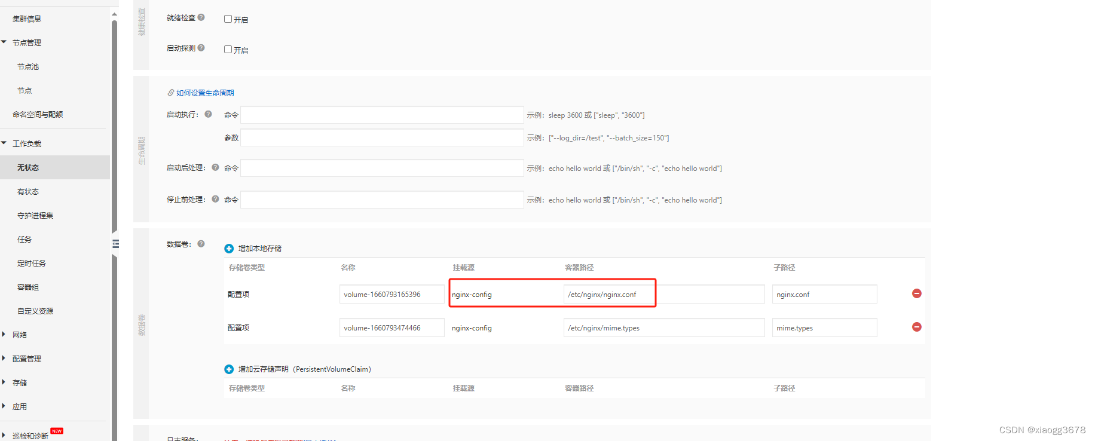This screenshot has height=441, width=1095.
Task: Select 任务 workload item
Action: (25, 239)
